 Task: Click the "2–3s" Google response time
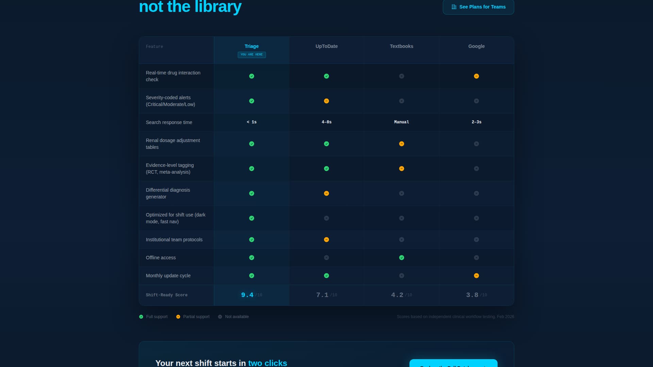click(x=476, y=122)
